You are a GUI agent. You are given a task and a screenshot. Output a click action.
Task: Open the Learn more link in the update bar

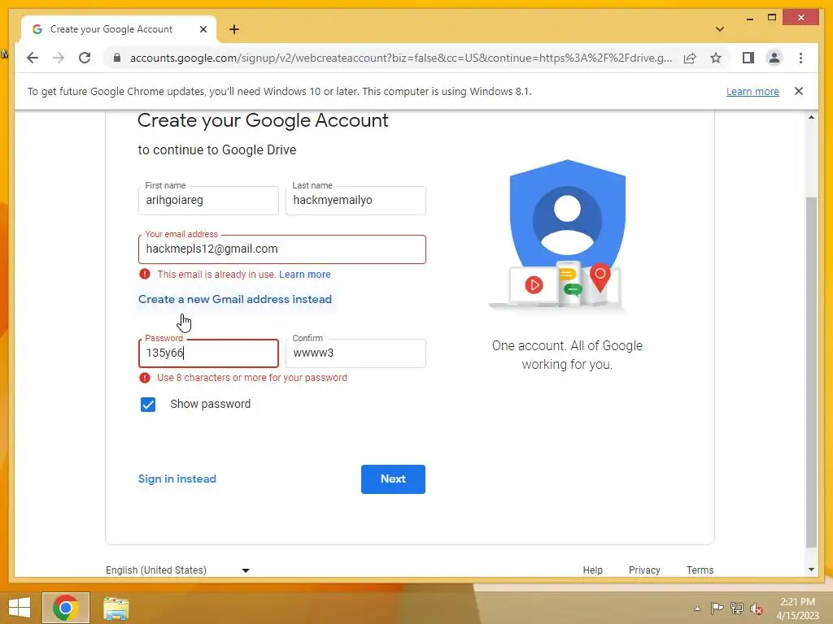752,91
